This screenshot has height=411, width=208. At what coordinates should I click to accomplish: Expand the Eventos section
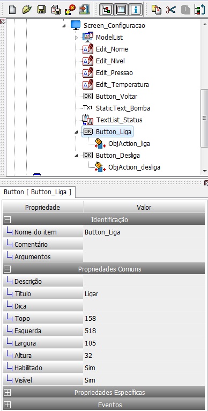(x=7, y=405)
